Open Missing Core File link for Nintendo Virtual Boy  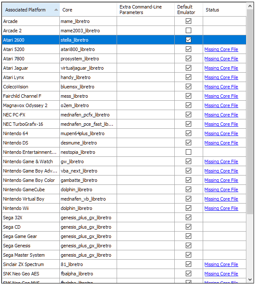[221, 199]
